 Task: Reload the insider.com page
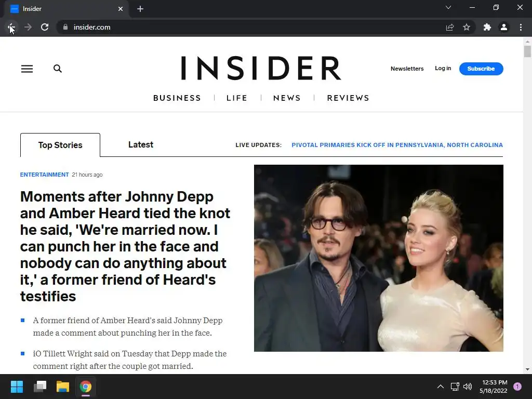click(x=45, y=27)
